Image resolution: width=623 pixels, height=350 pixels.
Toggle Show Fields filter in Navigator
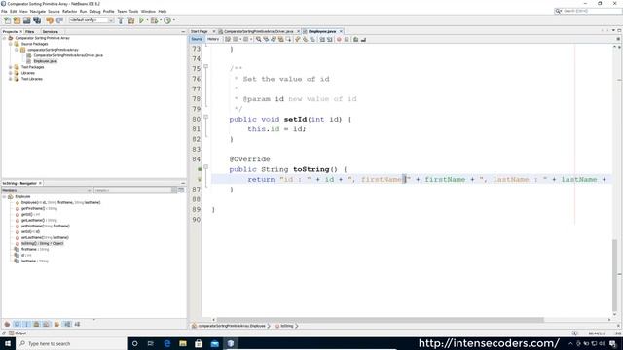coord(17,324)
